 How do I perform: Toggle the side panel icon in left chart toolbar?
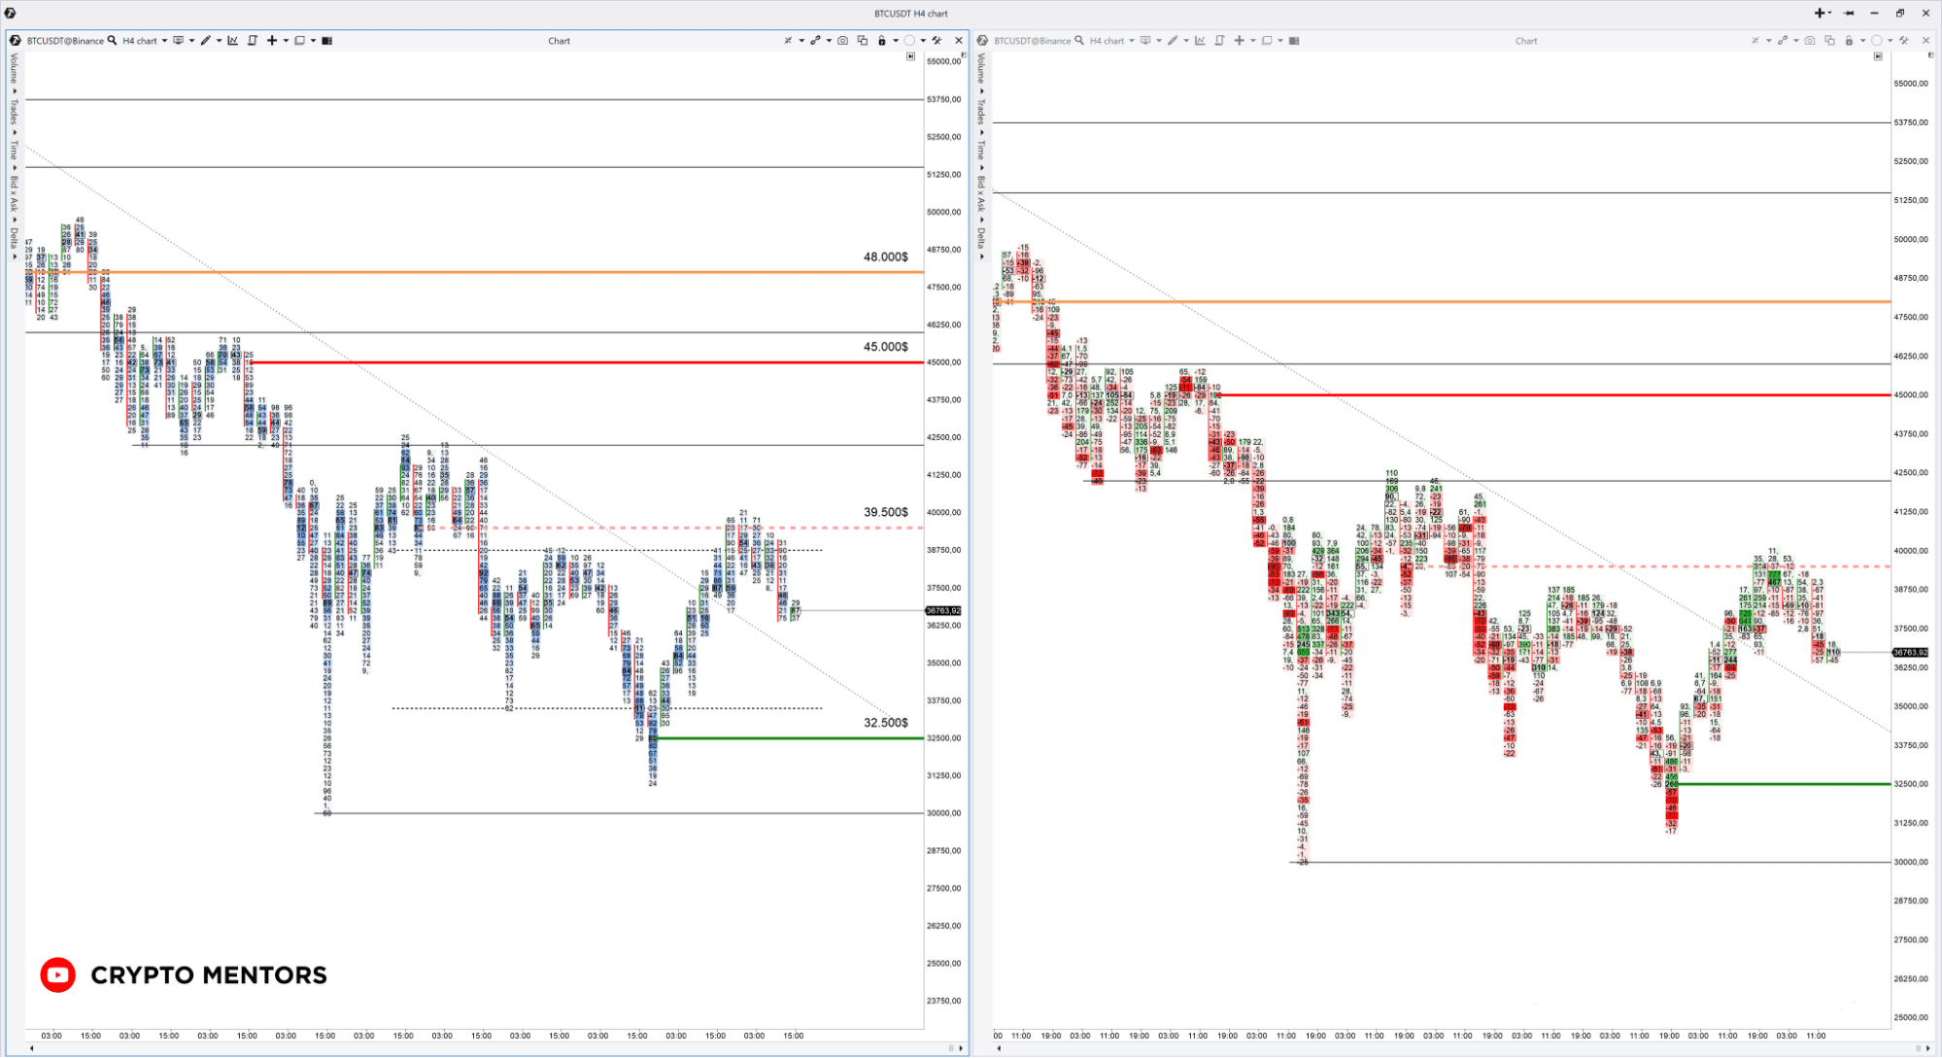tap(326, 41)
